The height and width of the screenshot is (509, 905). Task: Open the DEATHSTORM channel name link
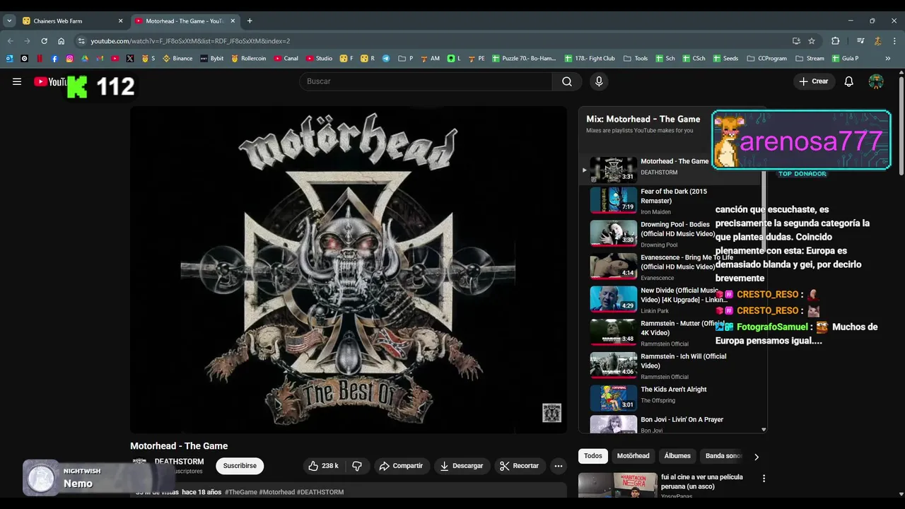pos(179,462)
